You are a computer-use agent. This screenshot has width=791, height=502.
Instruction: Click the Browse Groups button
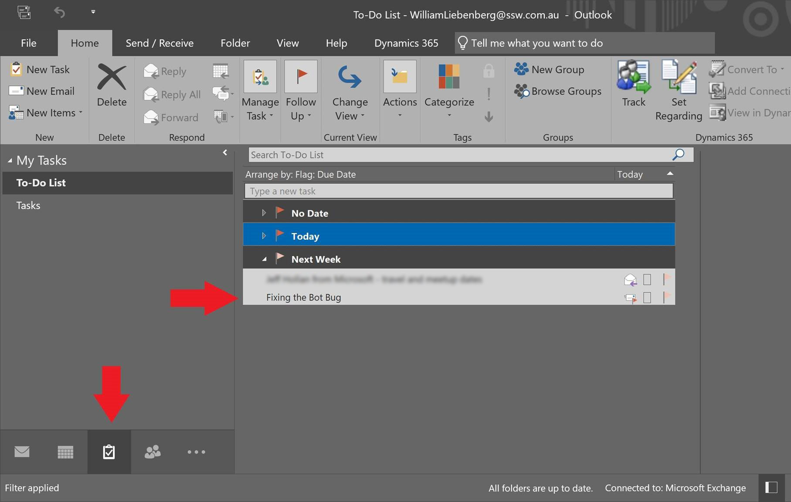[x=558, y=92]
